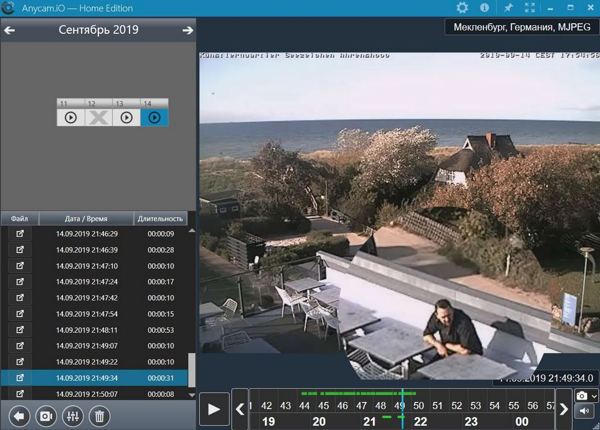Open the filter sliders icon

(73, 416)
